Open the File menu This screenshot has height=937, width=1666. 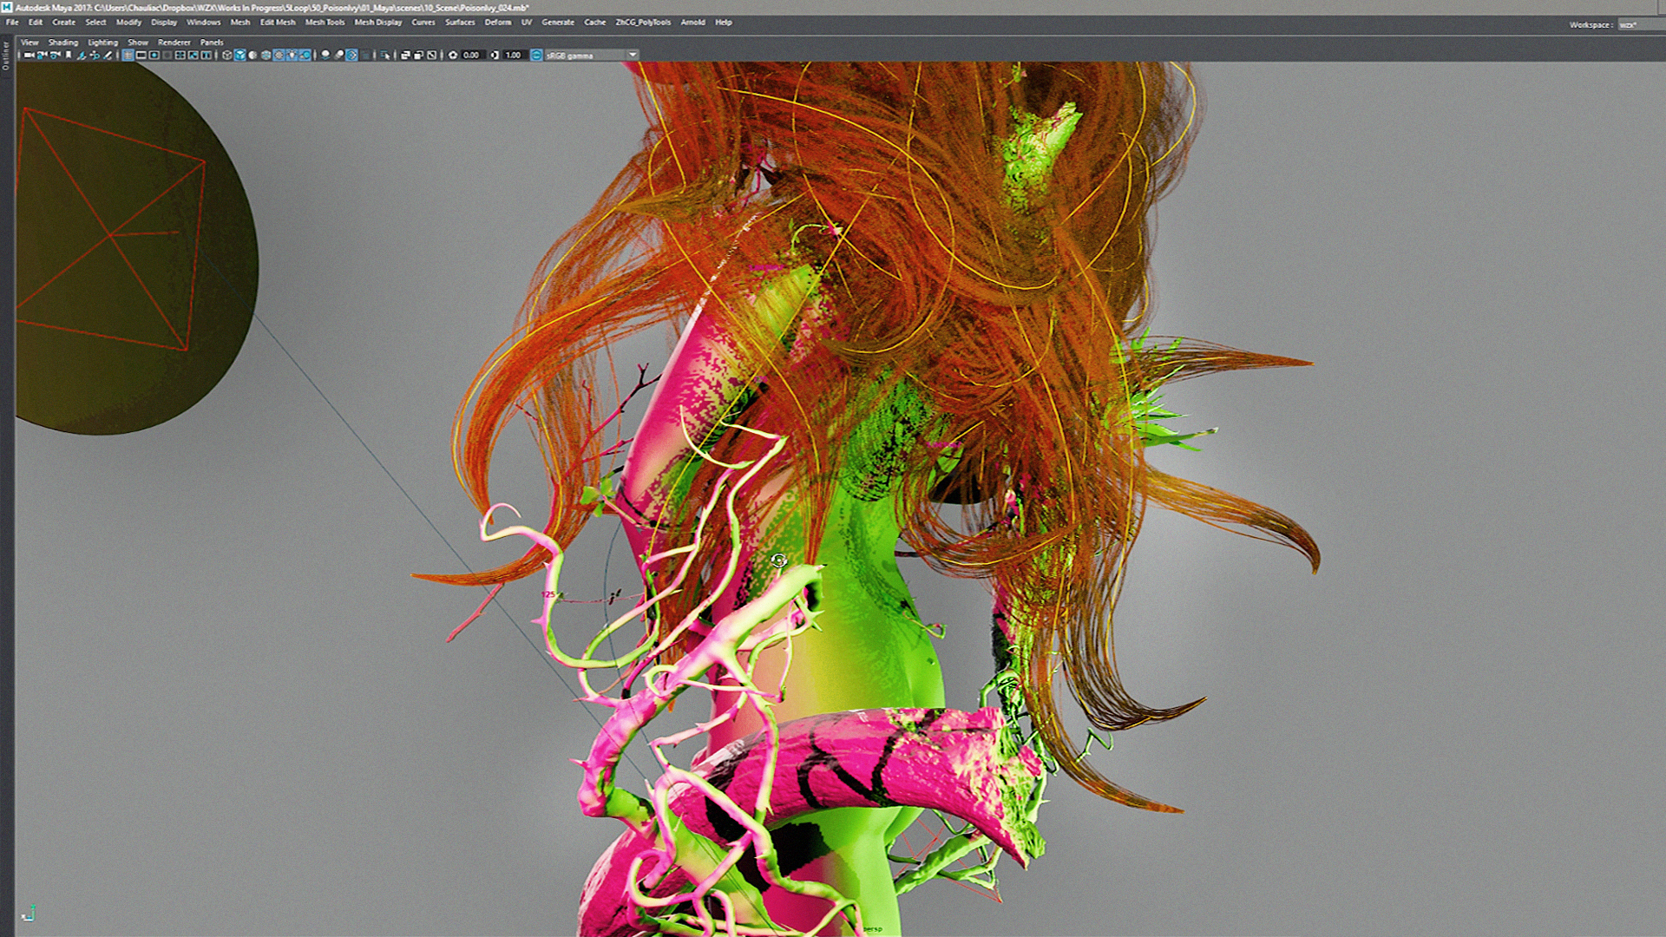click(x=12, y=23)
